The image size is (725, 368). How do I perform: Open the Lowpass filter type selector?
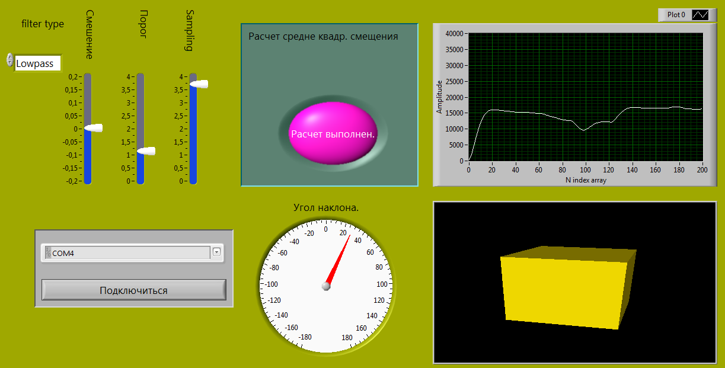point(38,64)
